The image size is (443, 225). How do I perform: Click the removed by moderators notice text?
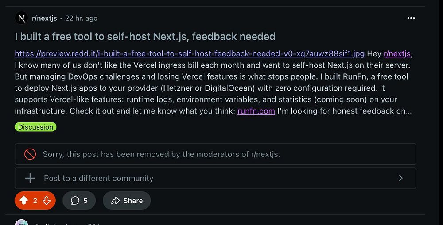[x=161, y=154]
